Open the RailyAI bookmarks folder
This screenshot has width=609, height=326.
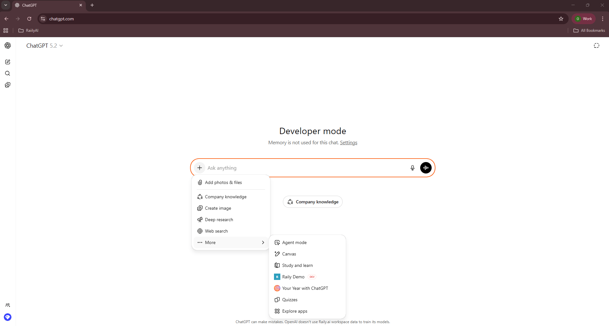28,31
